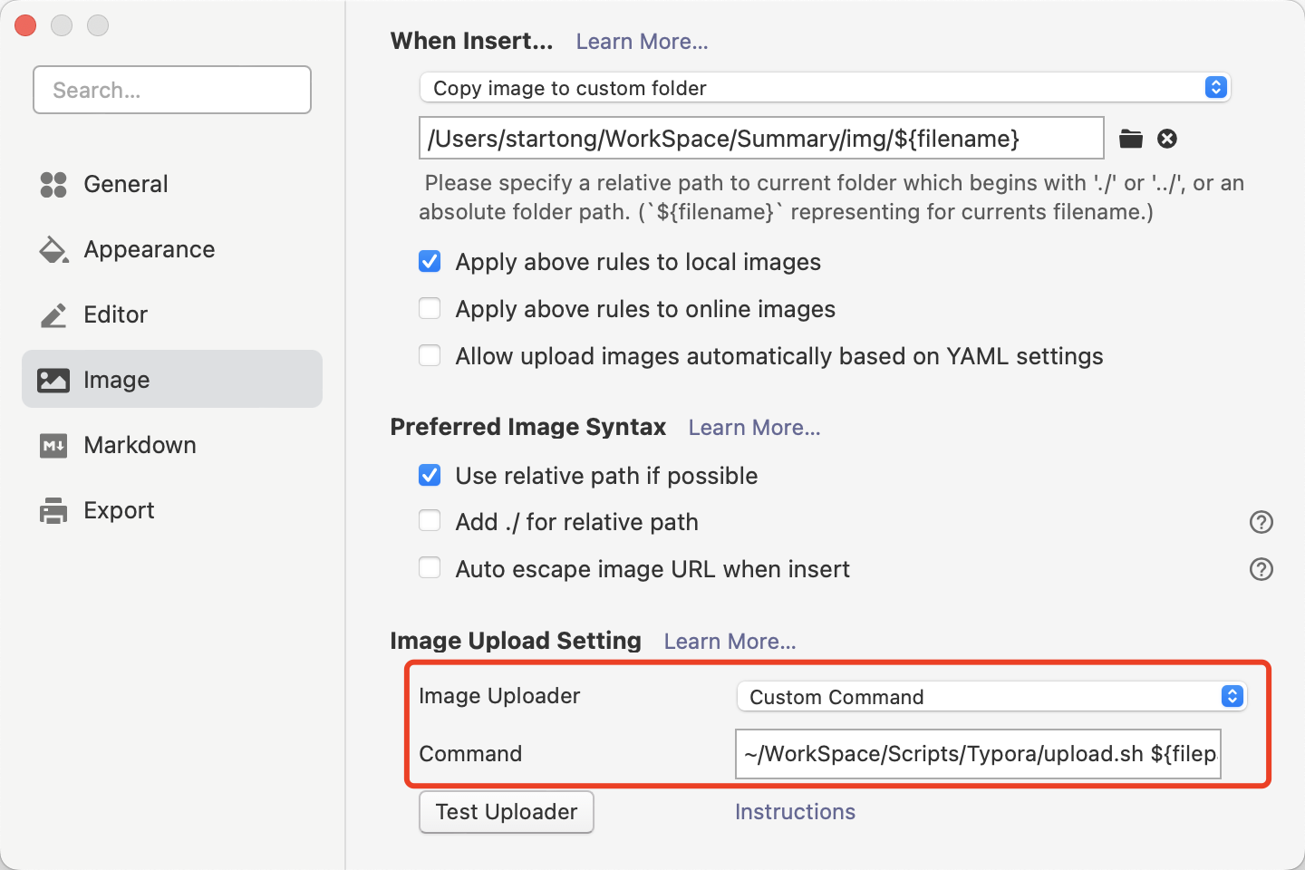The width and height of the screenshot is (1305, 870).
Task: Switch to Export preferences
Action: tap(172, 510)
